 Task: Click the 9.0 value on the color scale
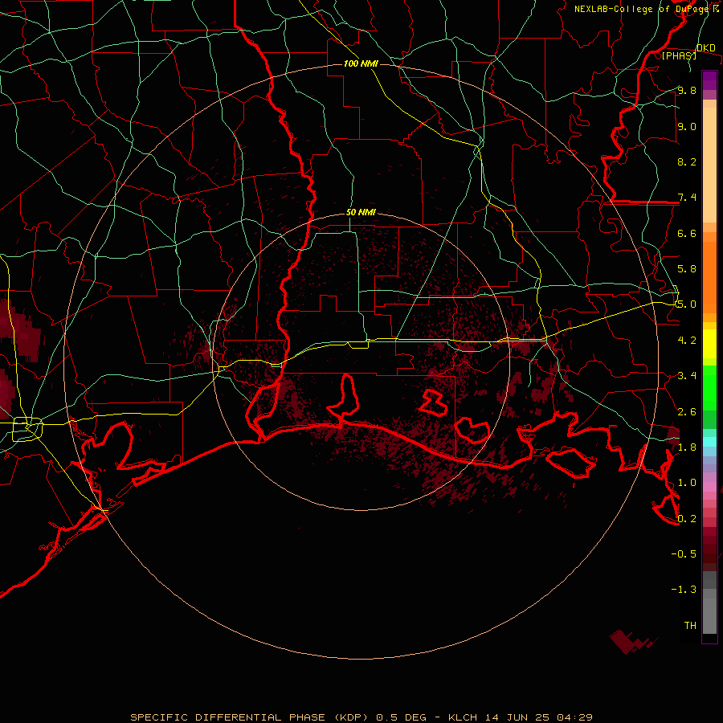click(x=687, y=126)
